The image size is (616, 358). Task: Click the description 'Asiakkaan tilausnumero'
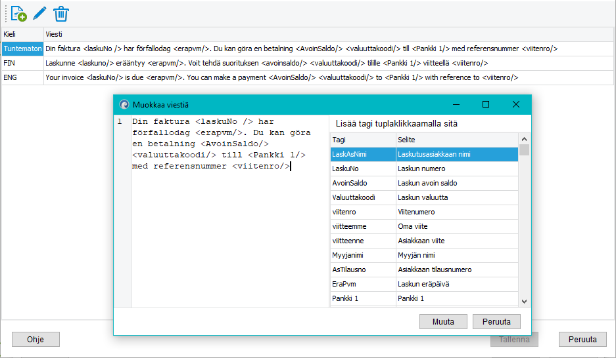coord(457,269)
